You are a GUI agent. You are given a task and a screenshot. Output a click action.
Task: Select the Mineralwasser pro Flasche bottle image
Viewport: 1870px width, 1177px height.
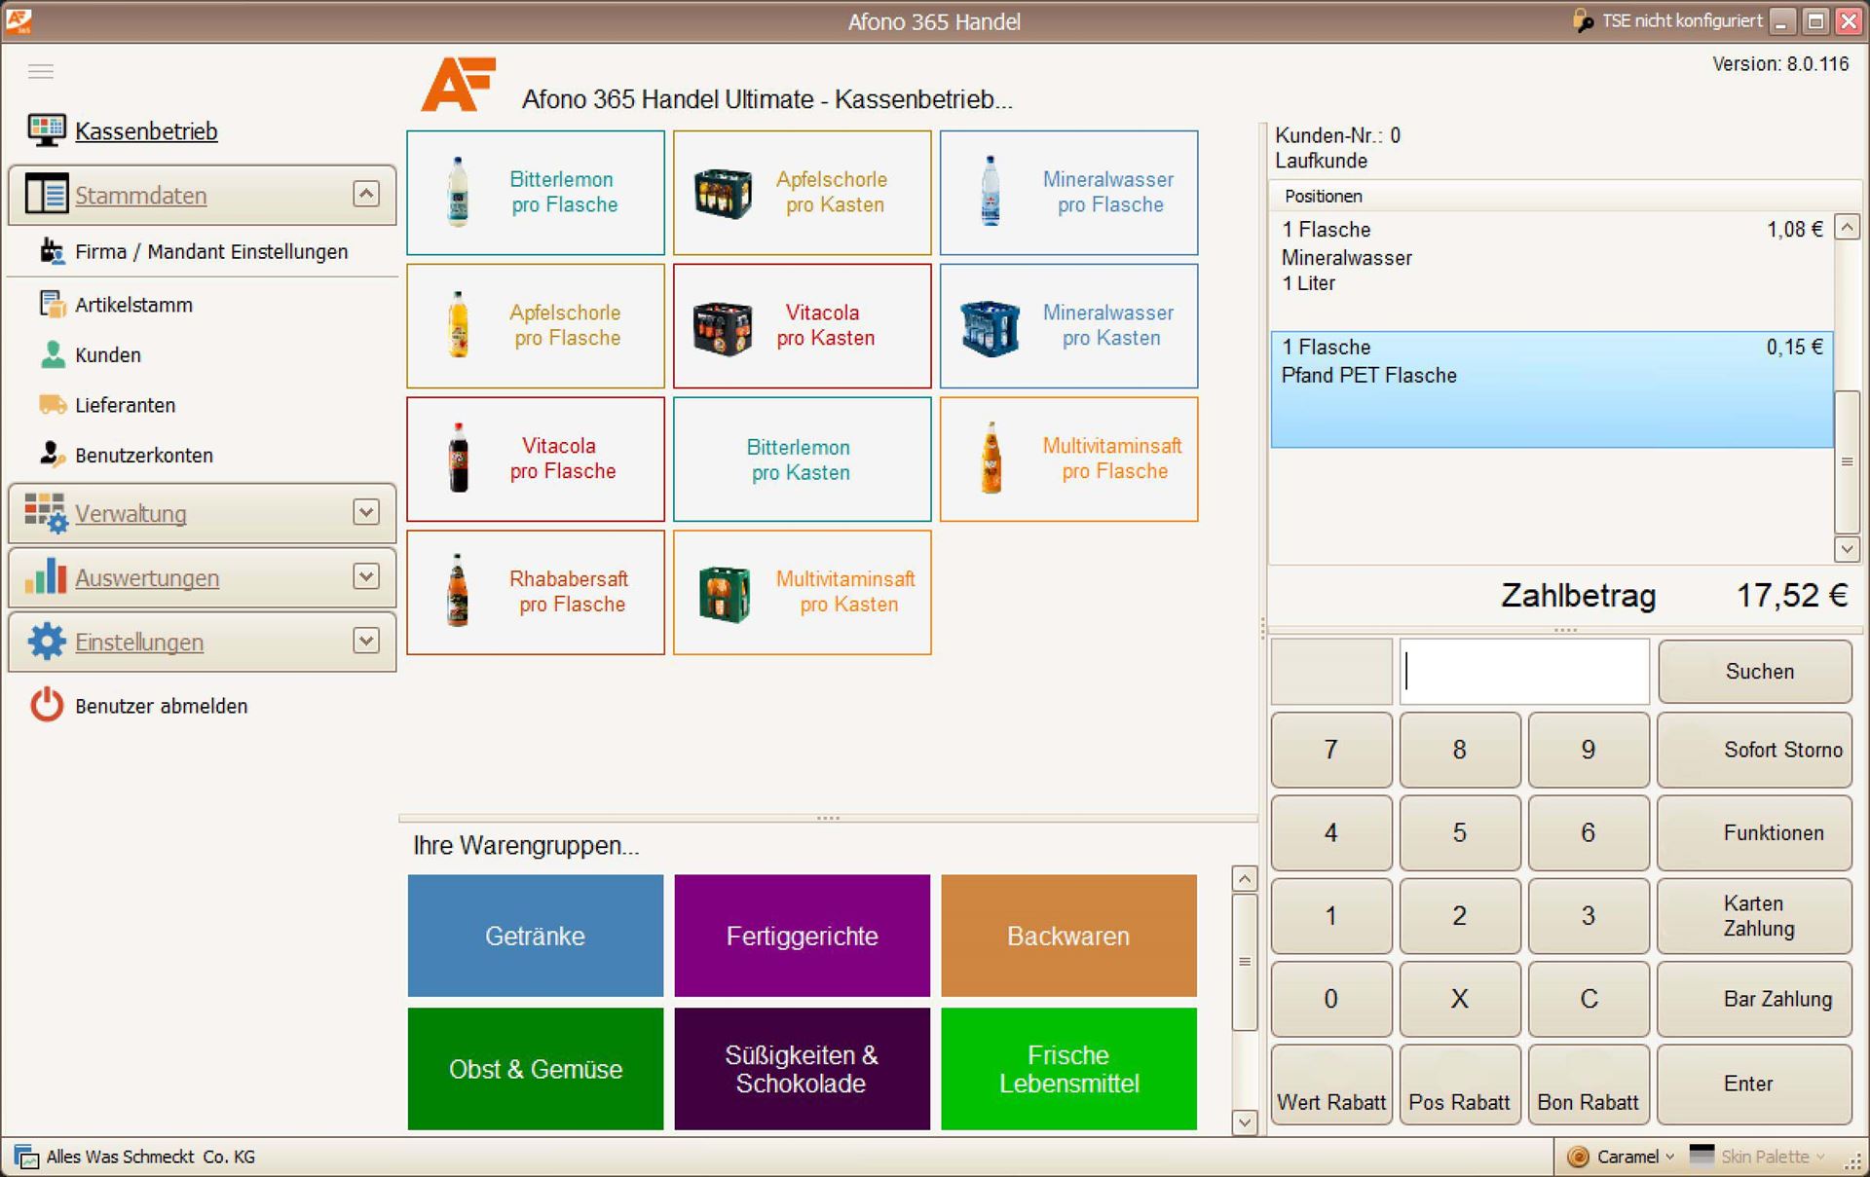pos(991,192)
